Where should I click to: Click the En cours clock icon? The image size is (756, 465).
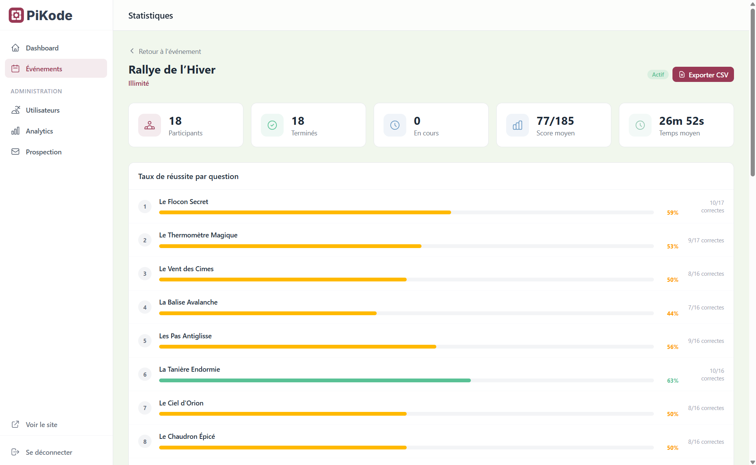coord(395,125)
